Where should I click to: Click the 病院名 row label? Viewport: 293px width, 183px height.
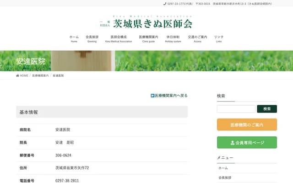(x=25, y=129)
